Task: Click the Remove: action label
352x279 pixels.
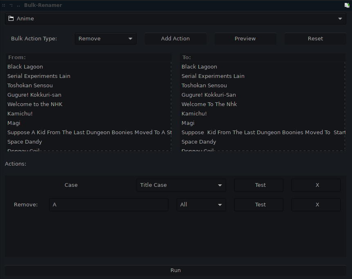Action: point(26,205)
